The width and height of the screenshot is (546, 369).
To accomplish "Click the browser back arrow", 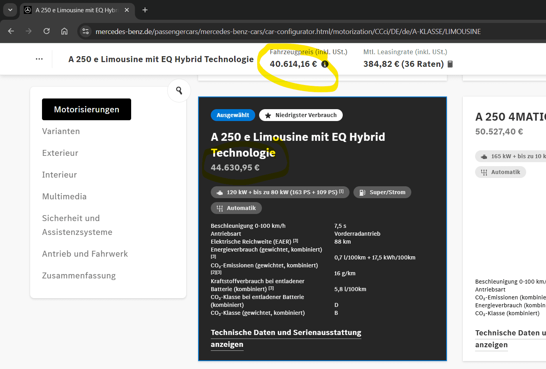I will point(11,31).
